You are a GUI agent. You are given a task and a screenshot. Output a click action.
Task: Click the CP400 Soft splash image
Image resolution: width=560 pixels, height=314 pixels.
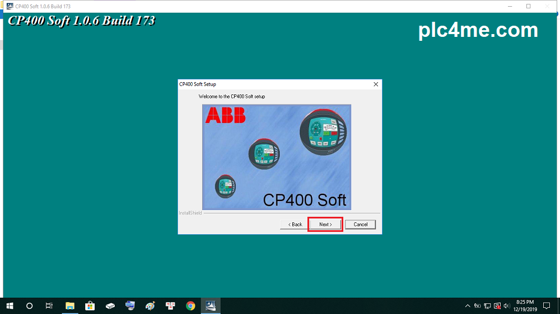tap(277, 157)
